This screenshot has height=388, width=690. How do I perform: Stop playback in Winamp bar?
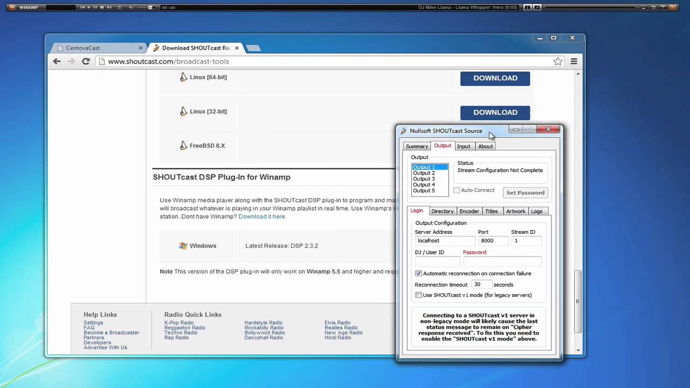click(x=102, y=7)
